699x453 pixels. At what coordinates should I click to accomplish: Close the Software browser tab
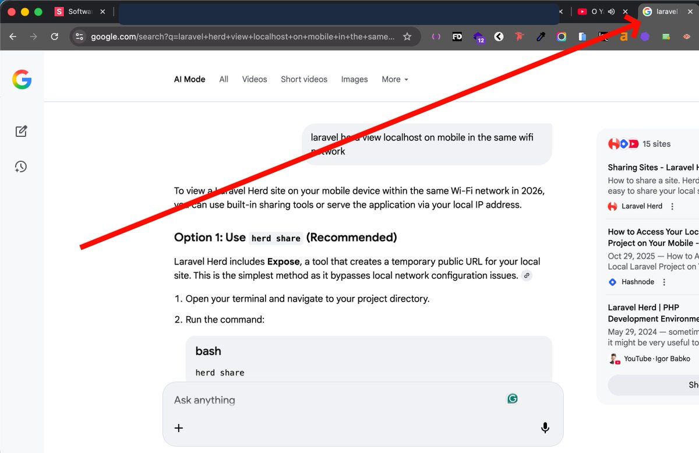click(103, 12)
